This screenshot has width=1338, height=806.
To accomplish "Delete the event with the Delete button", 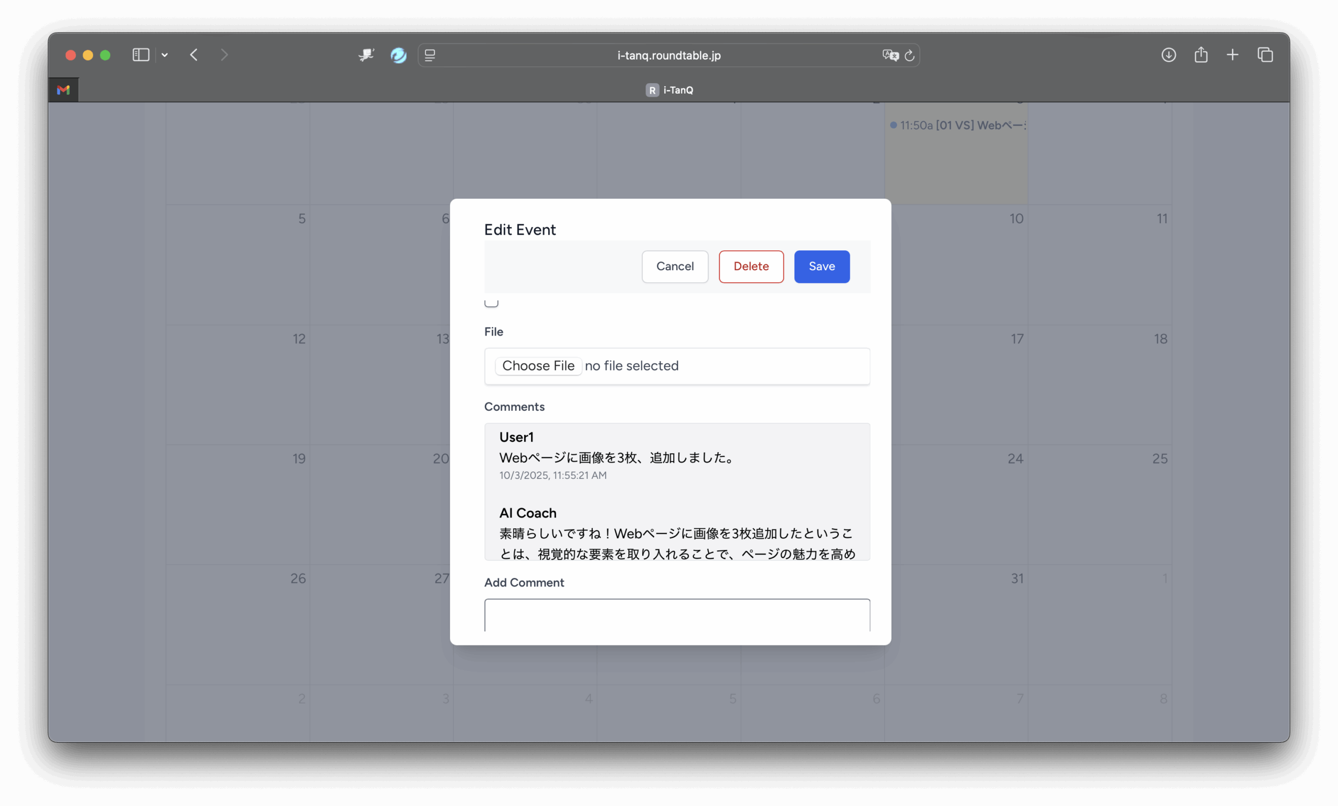I will [x=751, y=266].
